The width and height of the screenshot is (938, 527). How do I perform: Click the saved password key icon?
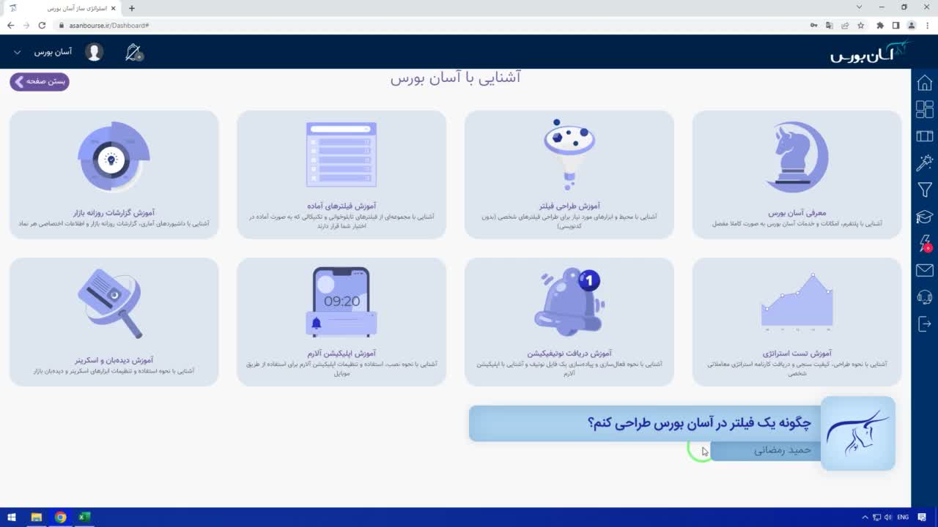click(x=814, y=25)
